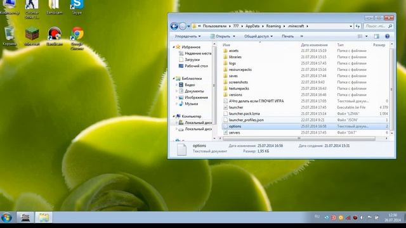This screenshot has height=228, width=406.
Task: Expand the arrow next to Открыть
Action: pyautogui.click(x=234, y=37)
